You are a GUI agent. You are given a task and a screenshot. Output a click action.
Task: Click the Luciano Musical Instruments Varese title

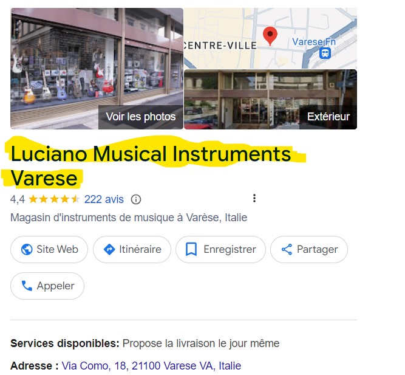[x=151, y=166]
